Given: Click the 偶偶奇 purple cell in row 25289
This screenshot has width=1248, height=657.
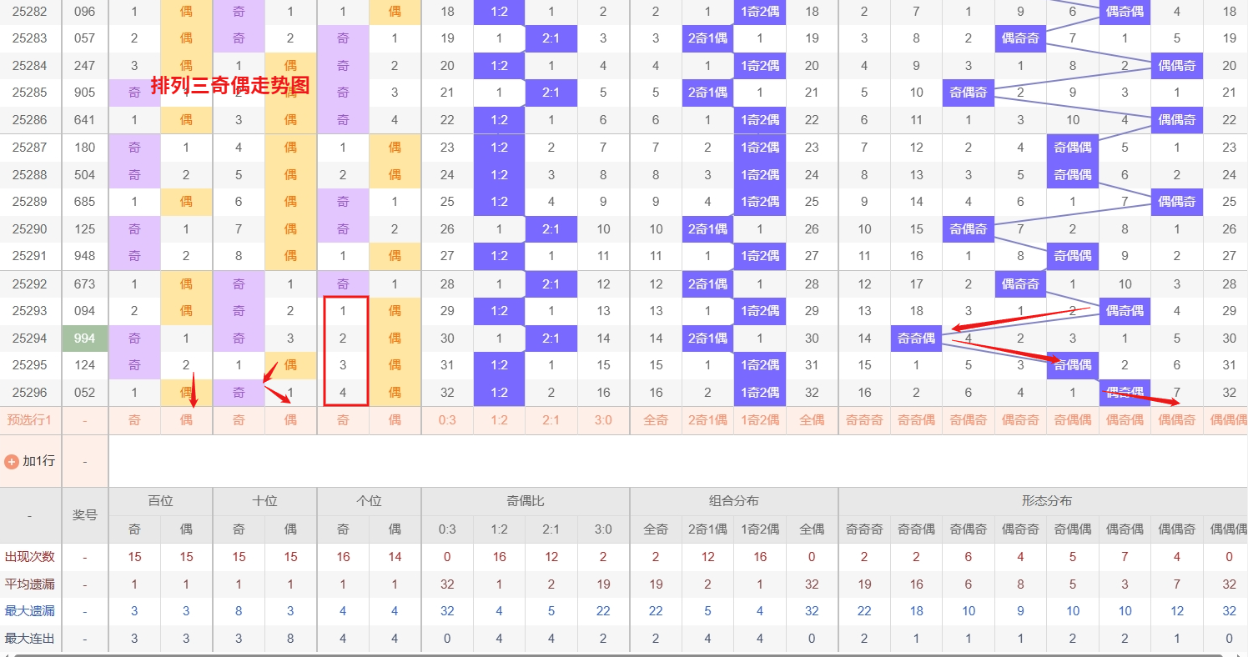Looking at the screenshot, I should pos(1177,202).
